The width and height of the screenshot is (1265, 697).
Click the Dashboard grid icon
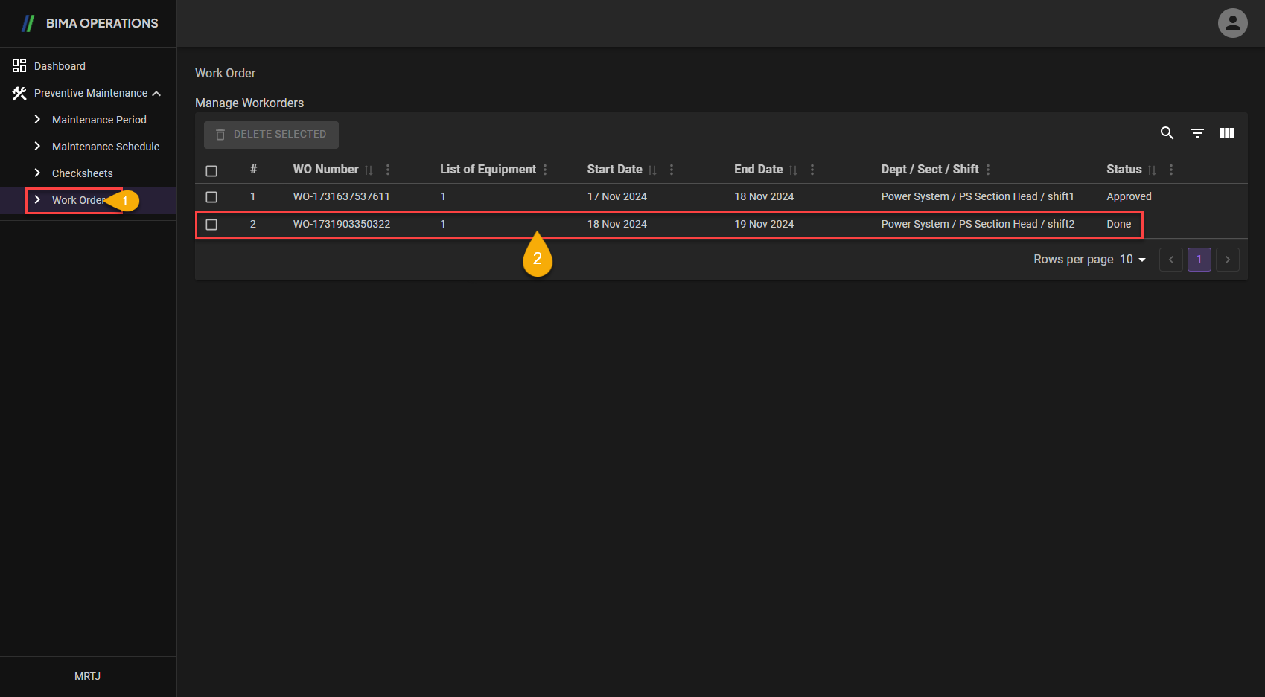19,66
